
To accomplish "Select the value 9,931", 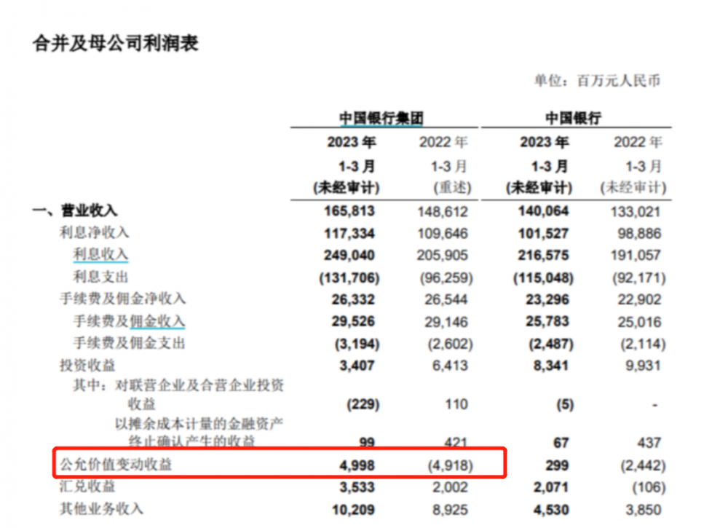I will tap(643, 366).
